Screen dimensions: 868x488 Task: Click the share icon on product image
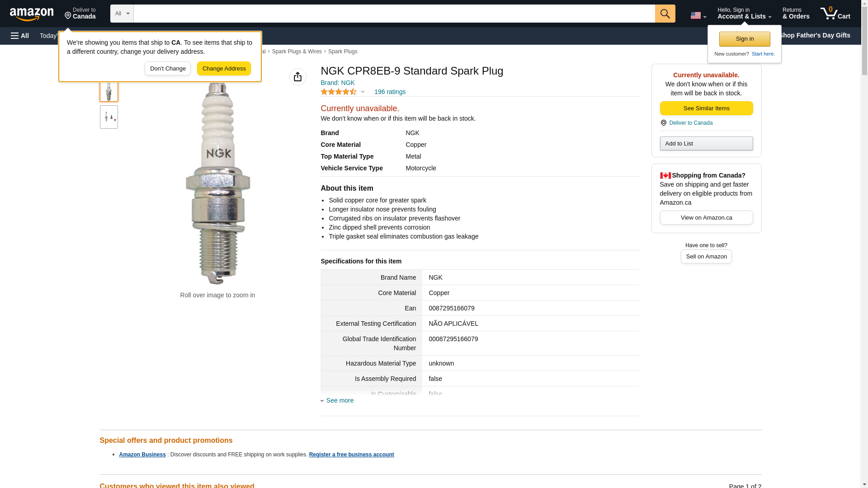pos(297,77)
